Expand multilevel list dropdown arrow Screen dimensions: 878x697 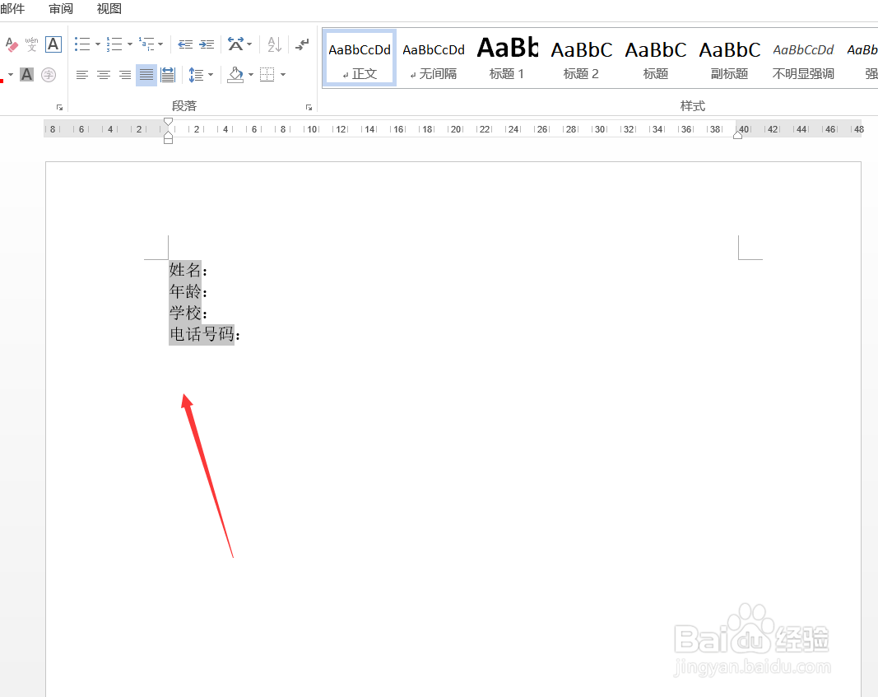(x=160, y=44)
